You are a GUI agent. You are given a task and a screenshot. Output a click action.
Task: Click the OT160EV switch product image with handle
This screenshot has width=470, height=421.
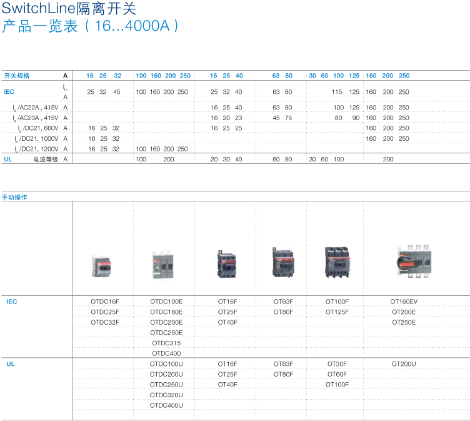[x=414, y=261]
